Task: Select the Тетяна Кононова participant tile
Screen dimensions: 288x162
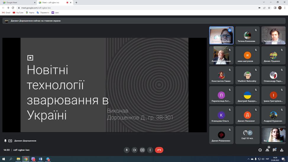Action: coord(247,35)
